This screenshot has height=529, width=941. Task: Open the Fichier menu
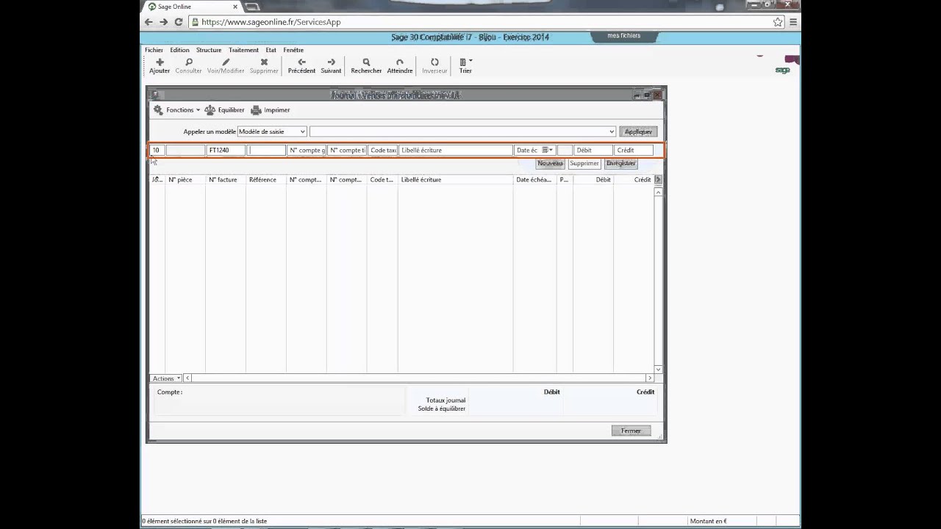coord(154,50)
